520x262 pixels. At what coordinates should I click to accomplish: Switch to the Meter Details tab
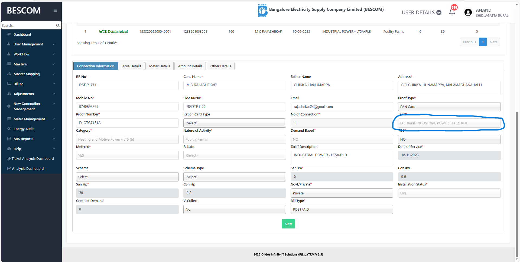click(x=160, y=66)
